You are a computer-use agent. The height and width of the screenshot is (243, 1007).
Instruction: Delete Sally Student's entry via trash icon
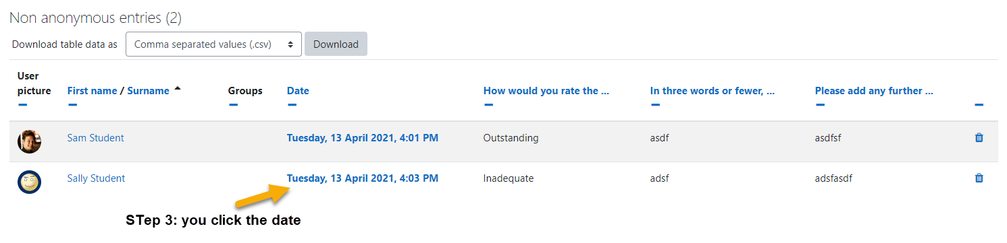(979, 178)
